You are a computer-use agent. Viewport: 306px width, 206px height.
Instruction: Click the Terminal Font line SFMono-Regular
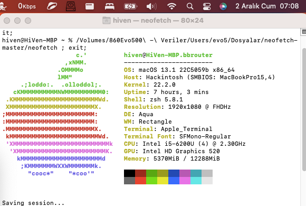177,136
